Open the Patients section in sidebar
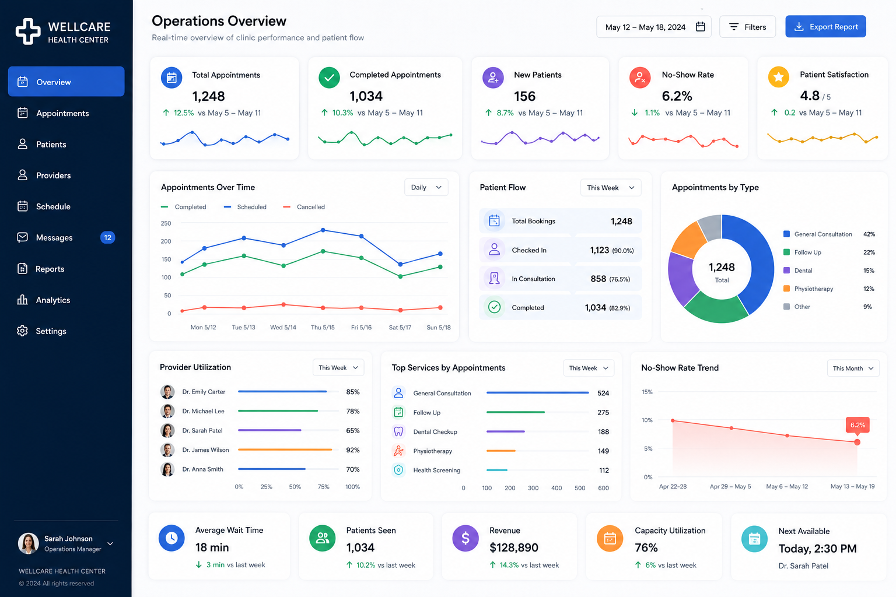 [x=66, y=144]
